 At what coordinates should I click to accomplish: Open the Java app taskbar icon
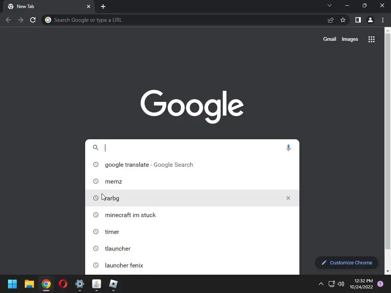97,284
